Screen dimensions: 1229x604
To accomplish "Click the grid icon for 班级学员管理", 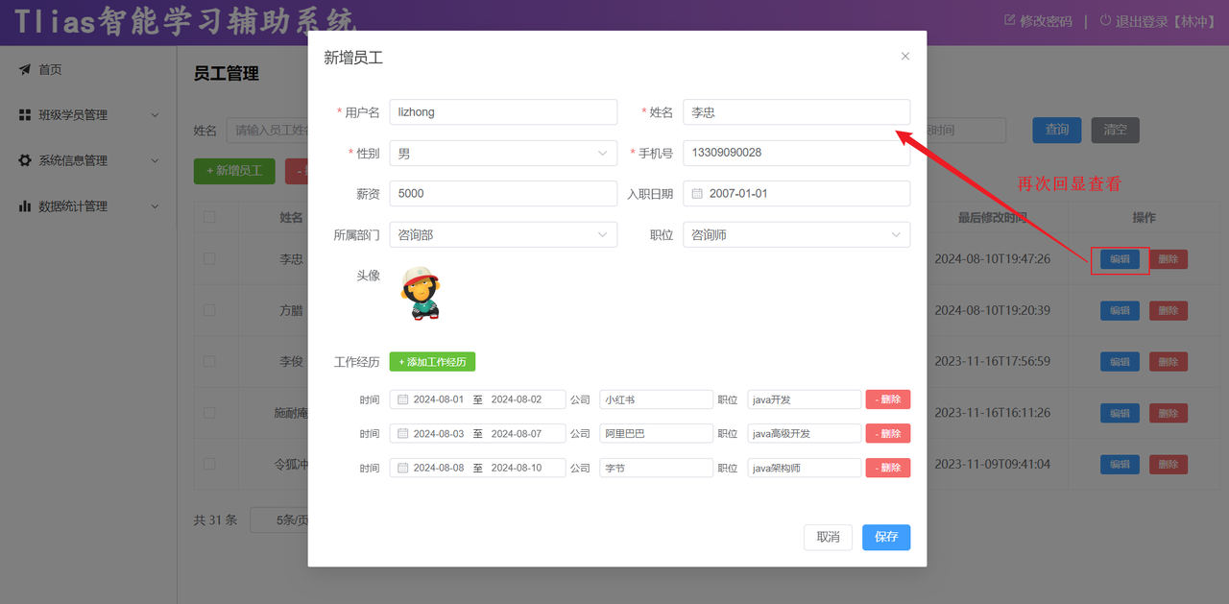I will coord(25,115).
